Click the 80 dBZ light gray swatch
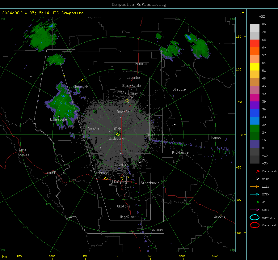The height and width of the screenshot is (260, 278). [255, 28]
